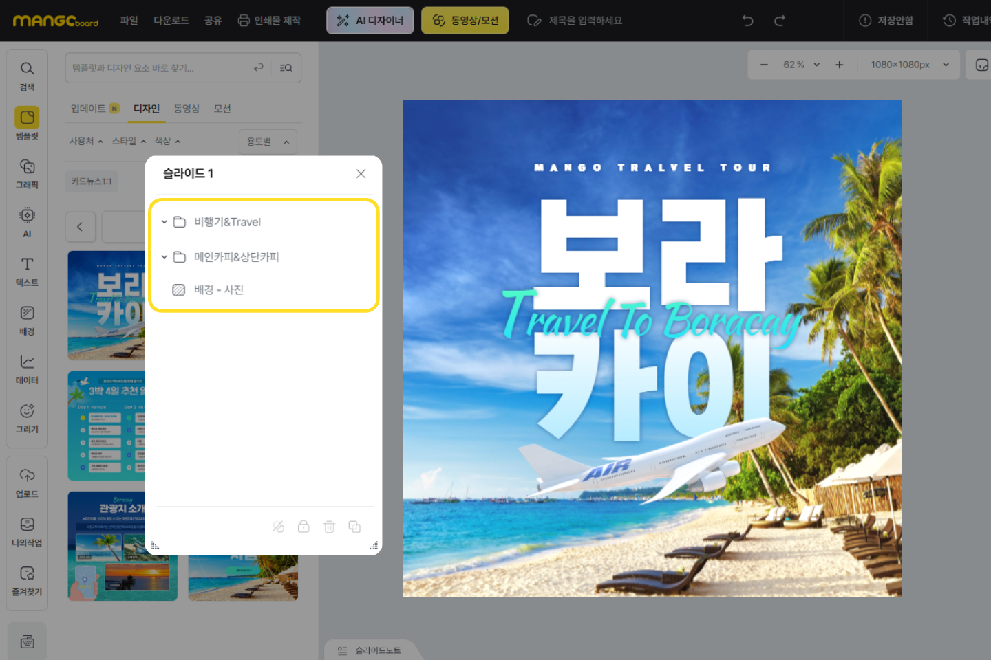Open the Data chart panel icon
The height and width of the screenshot is (660, 991).
pos(27,368)
